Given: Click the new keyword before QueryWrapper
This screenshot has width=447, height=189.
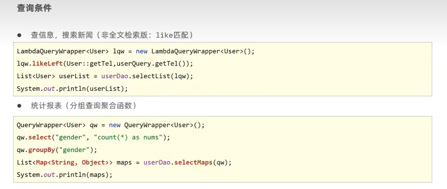Looking at the screenshot, I should tap(115, 125).
